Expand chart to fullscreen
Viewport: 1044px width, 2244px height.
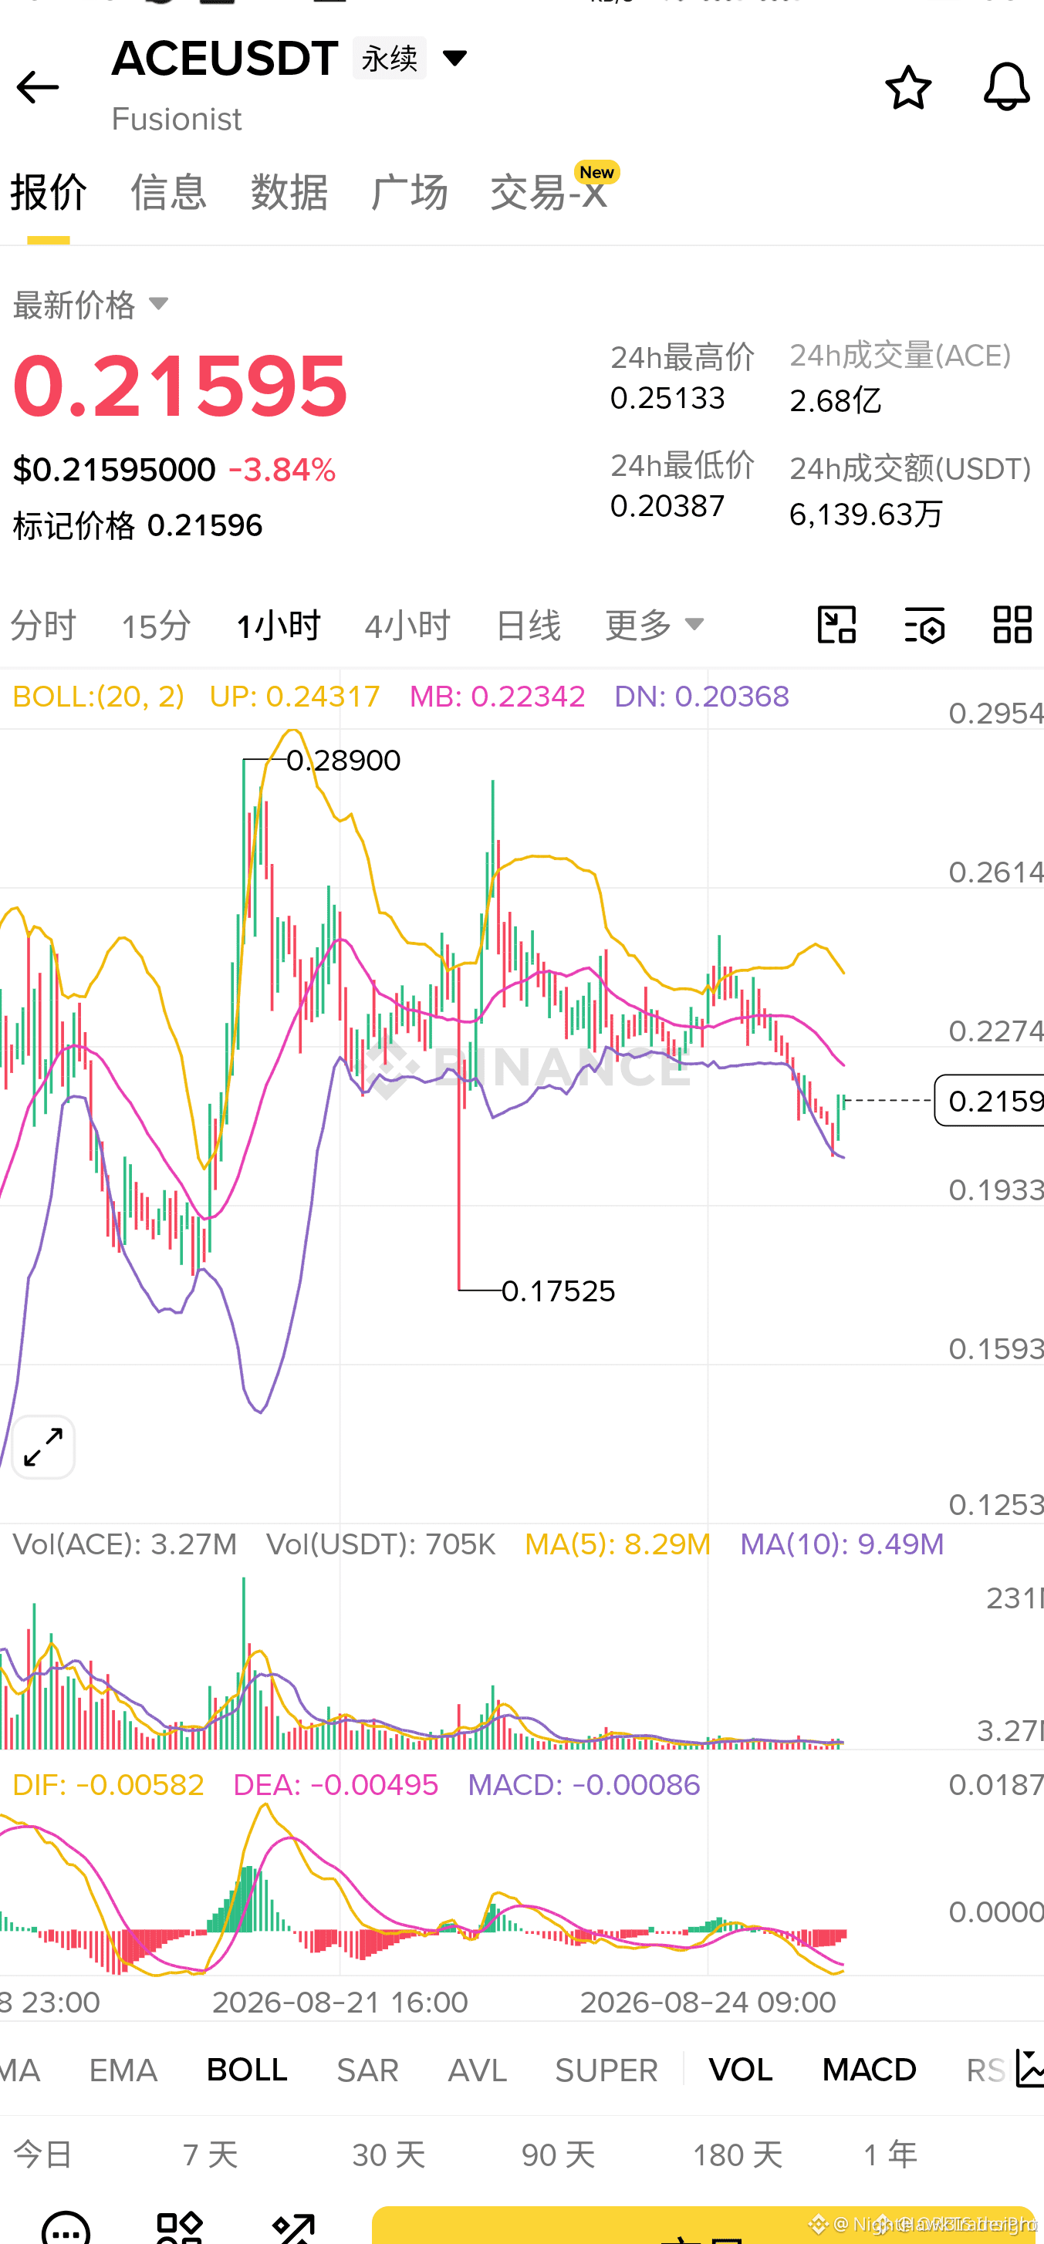pyautogui.click(x=42, y=1447)
